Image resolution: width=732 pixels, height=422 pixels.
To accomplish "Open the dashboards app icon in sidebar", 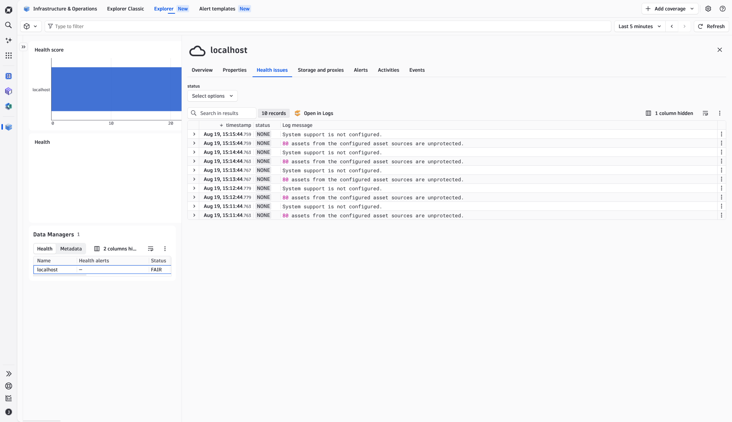I will (9, 76).
